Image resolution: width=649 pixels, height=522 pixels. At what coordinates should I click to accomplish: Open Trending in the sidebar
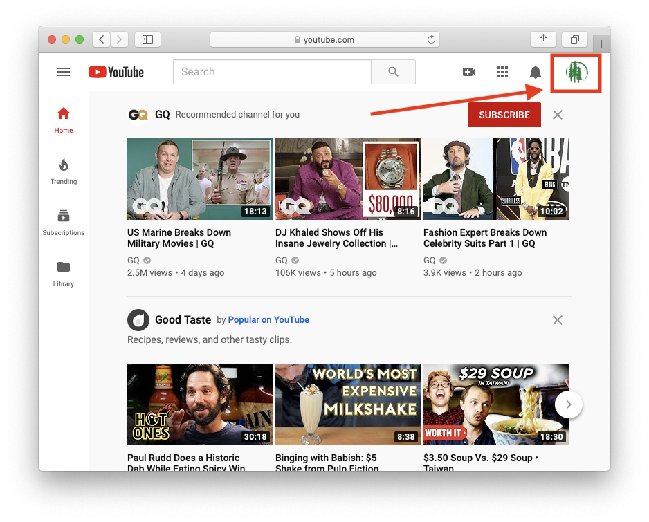coord(64,171)
